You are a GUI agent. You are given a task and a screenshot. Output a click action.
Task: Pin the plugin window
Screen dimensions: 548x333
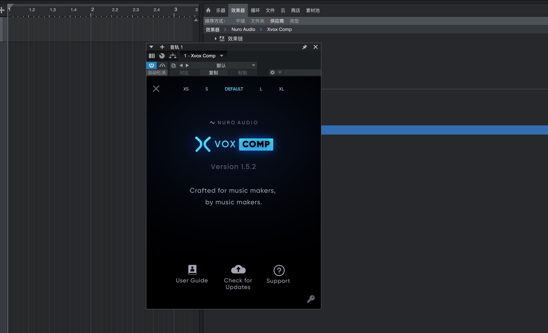(305, 47)
